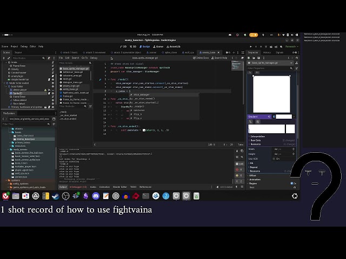Run the project with the play icon
Screen dimensions: 346x259
pos(251,47)
